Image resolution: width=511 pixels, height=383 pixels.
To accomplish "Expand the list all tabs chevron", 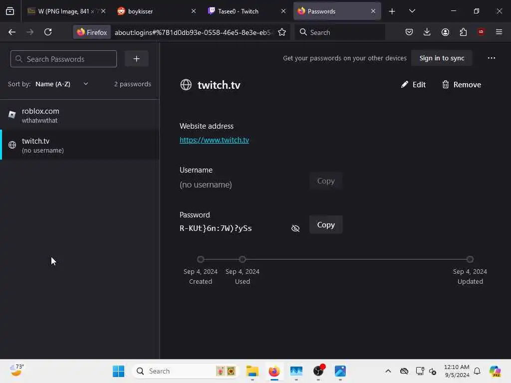I will click(x=412, y=11).
